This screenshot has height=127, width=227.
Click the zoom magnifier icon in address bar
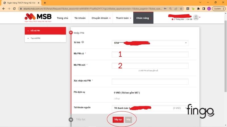pos(171,9)
